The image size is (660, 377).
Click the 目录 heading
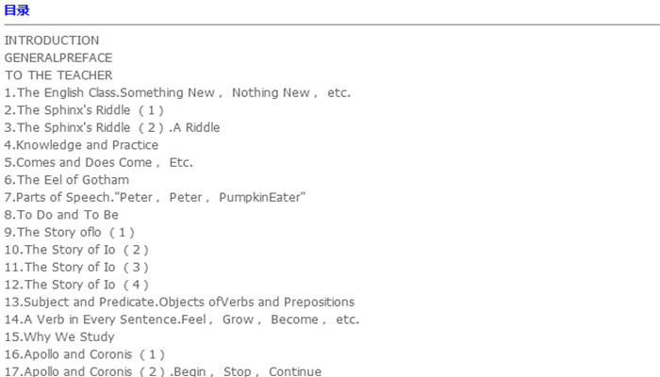[x=17, y=10]
